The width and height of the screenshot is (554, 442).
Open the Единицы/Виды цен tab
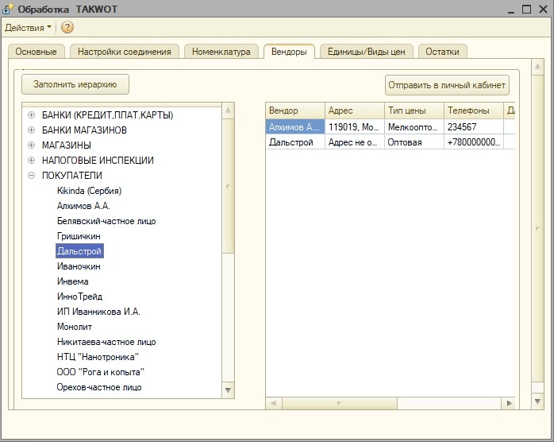367,52
